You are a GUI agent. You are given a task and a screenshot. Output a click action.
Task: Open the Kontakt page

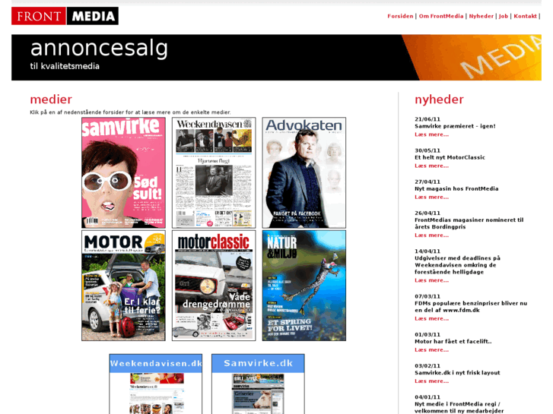click(525, 16)
